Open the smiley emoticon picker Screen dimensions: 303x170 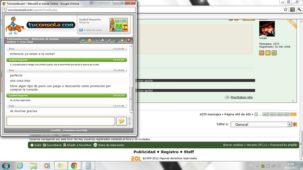[x=90, y=41]
